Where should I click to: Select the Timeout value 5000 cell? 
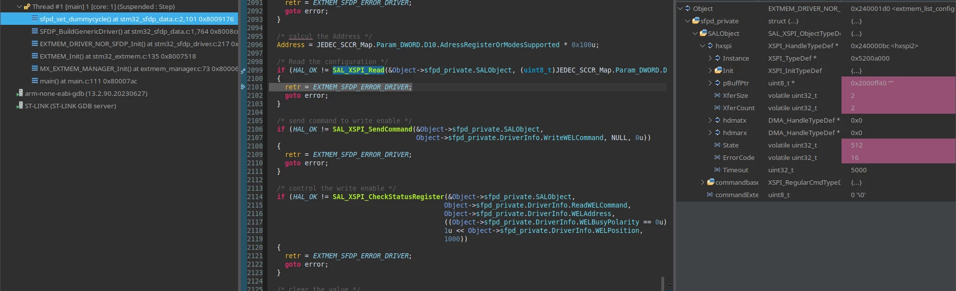(x=898, y=170)
